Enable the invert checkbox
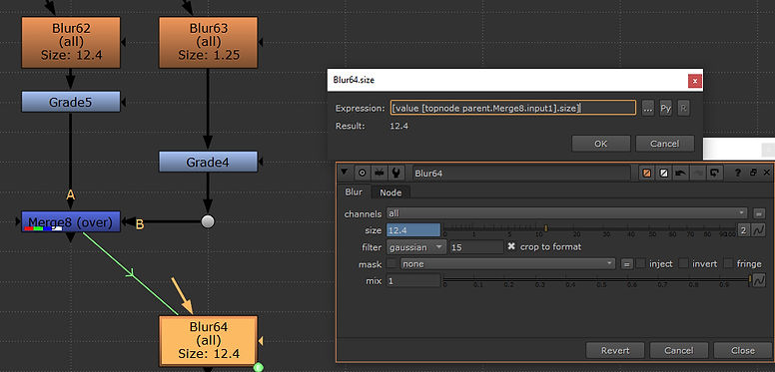This screenshot has width=775, height=372. coord(683,263)
